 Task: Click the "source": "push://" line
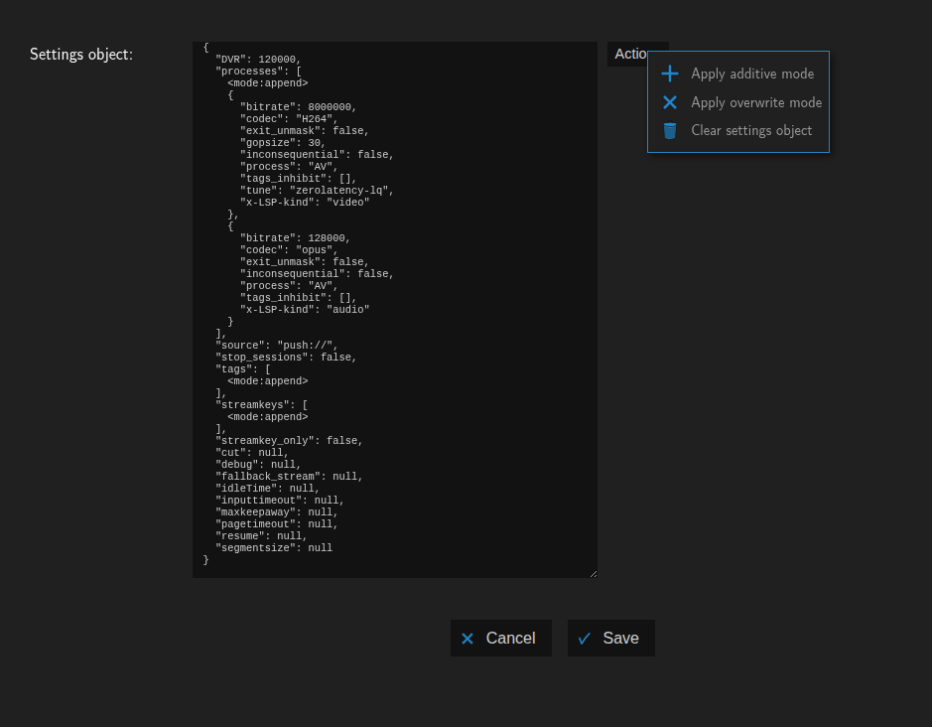coord(276,345)
